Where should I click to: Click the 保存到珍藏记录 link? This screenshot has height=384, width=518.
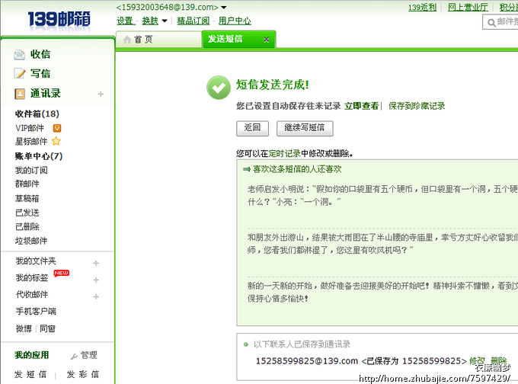pos(417,106)
